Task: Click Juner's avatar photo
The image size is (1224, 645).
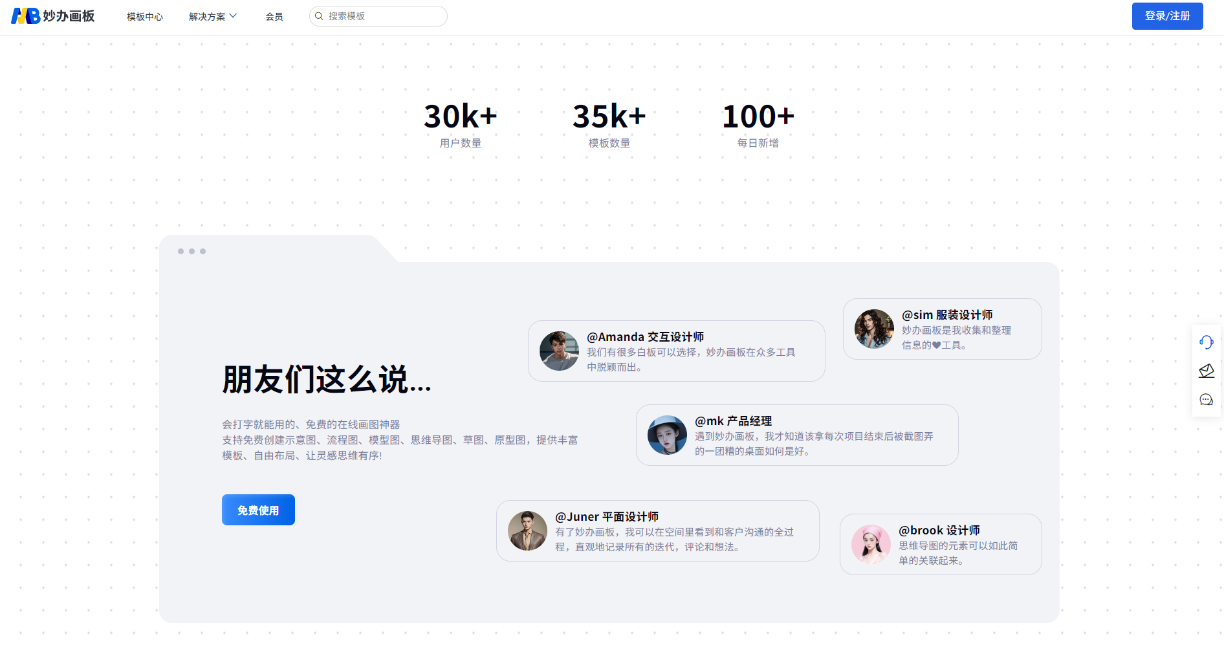Action: (x=527, y=530)
